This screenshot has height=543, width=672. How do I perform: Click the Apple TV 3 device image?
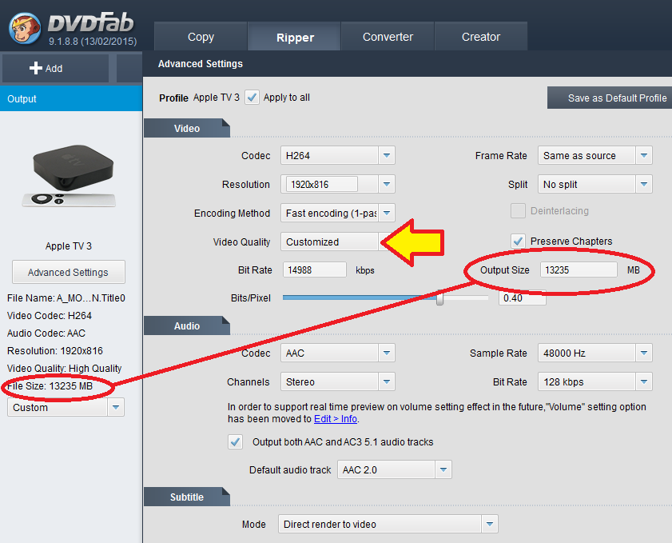[70, 176]
